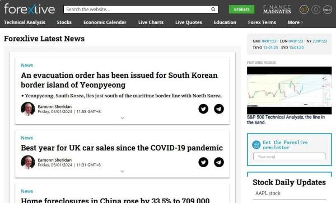
Task: Share UK car sales article on Twitter
Action: coord(203,162)
